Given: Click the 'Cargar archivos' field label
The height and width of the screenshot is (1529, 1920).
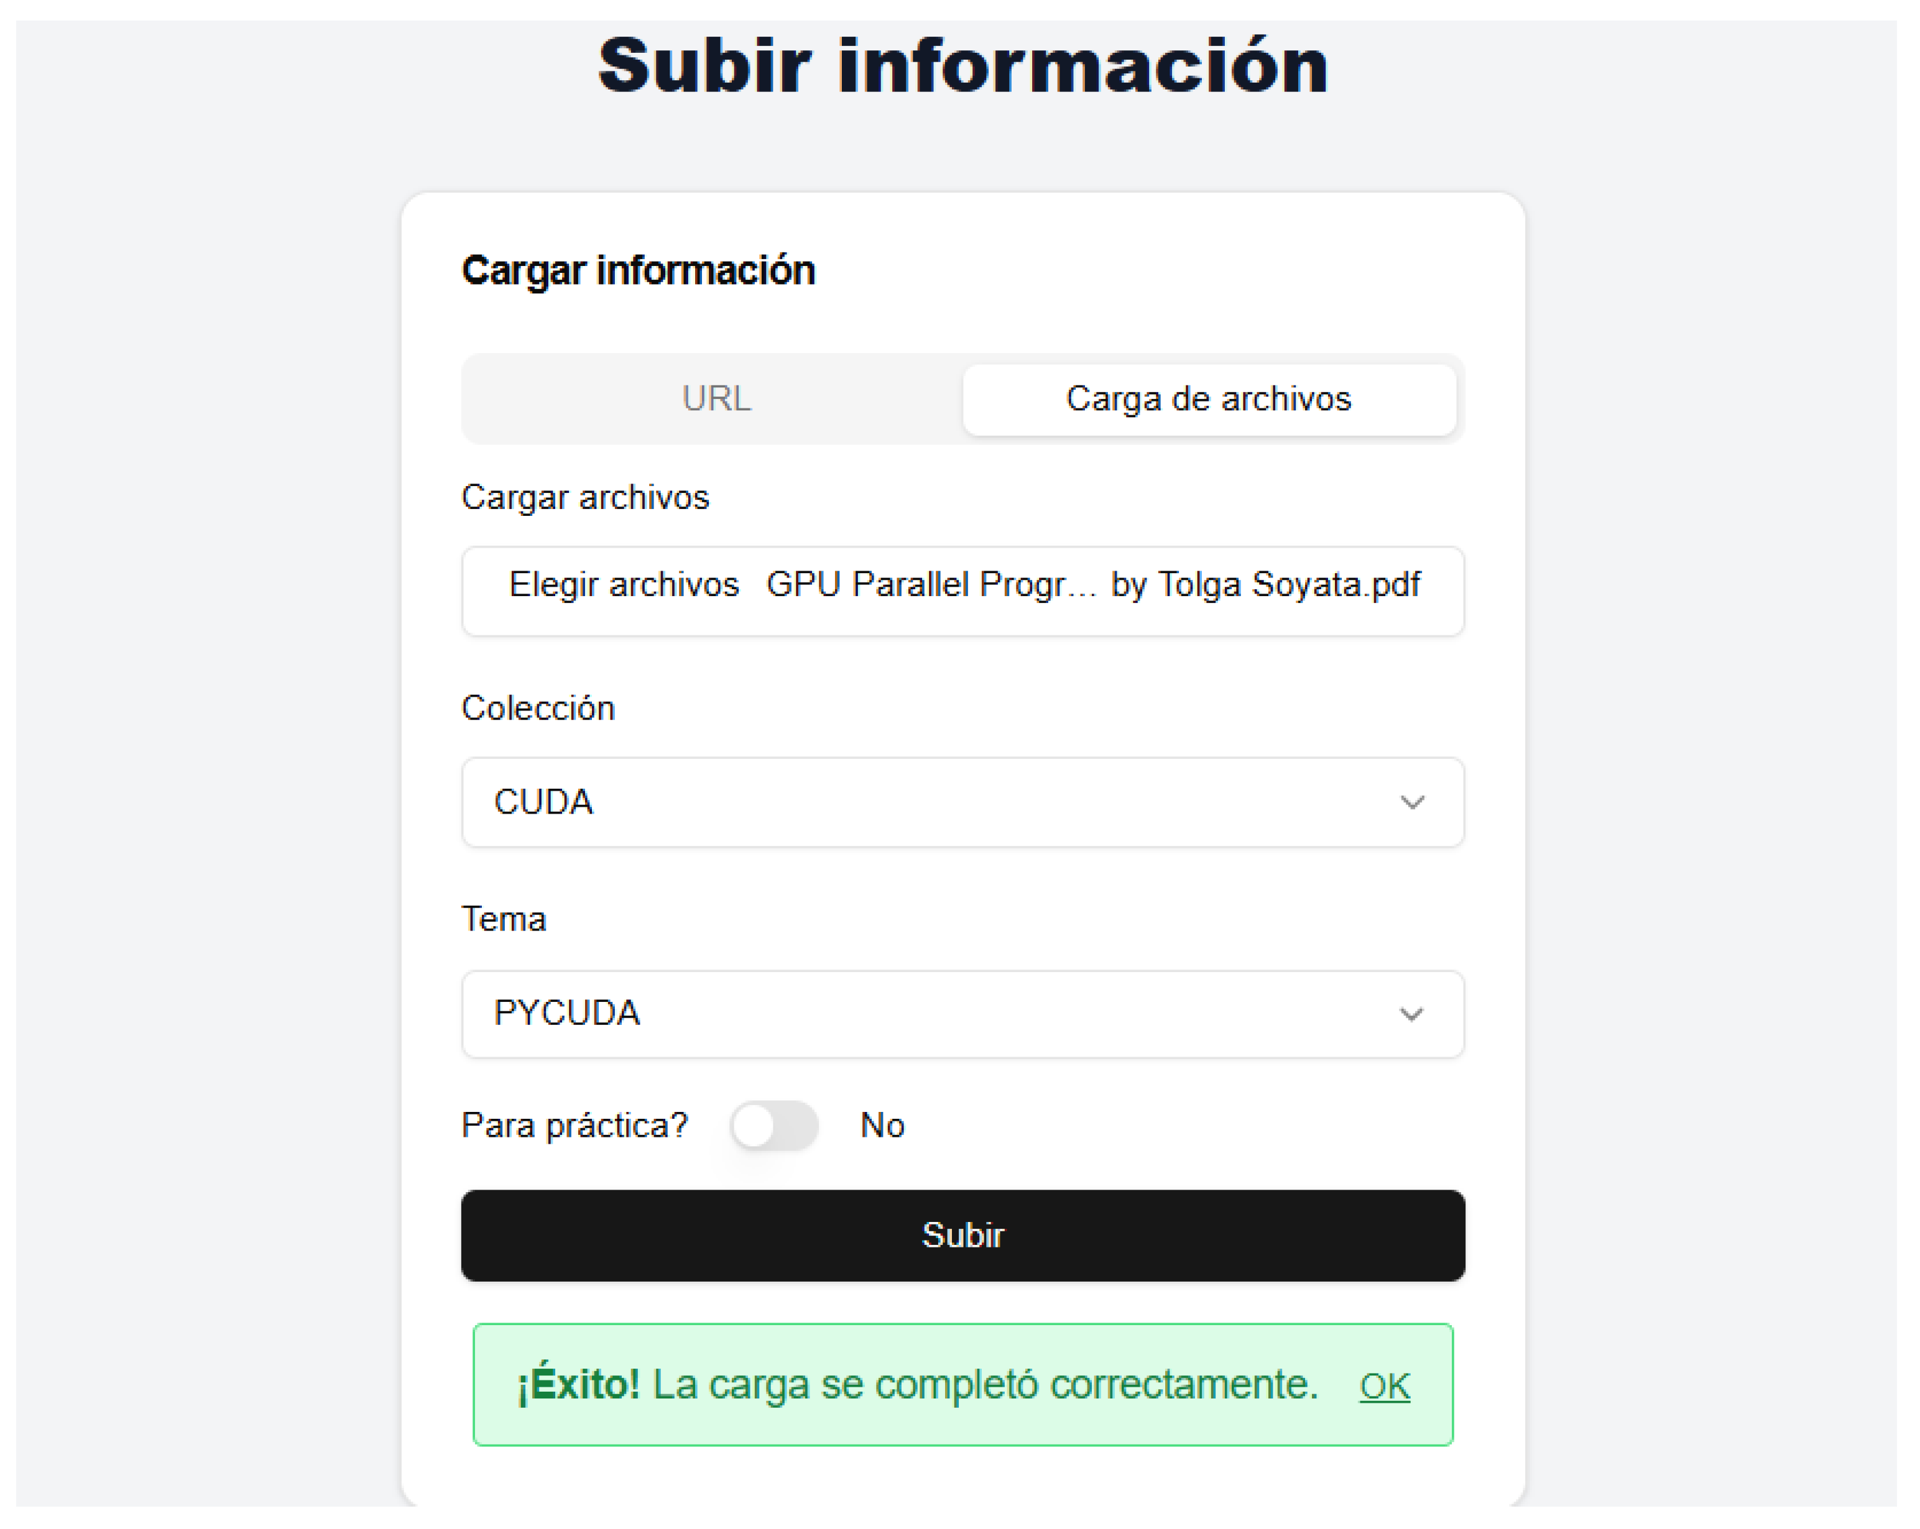Looking at the screenshot, I should (585, 497).
